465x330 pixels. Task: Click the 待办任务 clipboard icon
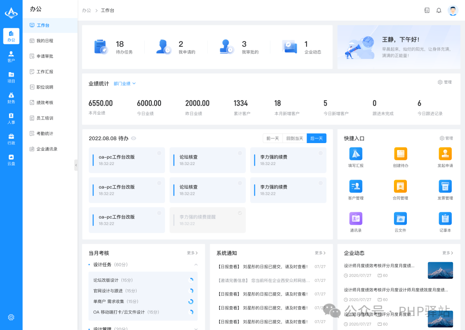[x=100, y=47]
